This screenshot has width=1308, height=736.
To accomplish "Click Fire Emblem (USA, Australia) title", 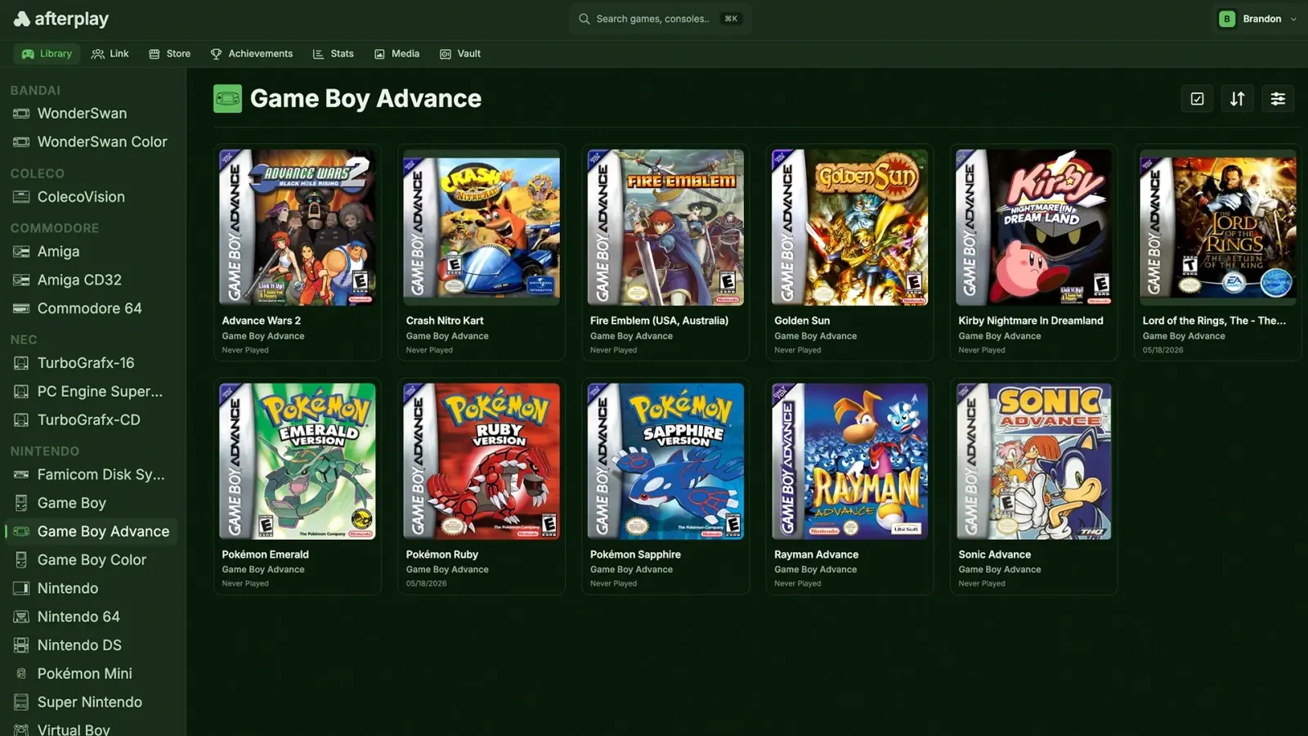I will pos(659,321).
